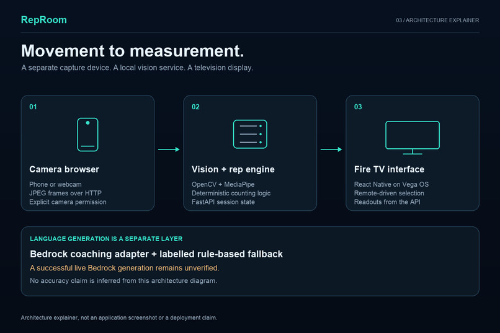The image size is (500, 333).
Task: Select the 'Fire TV interface' card title
Action: (x=389, y=169)
